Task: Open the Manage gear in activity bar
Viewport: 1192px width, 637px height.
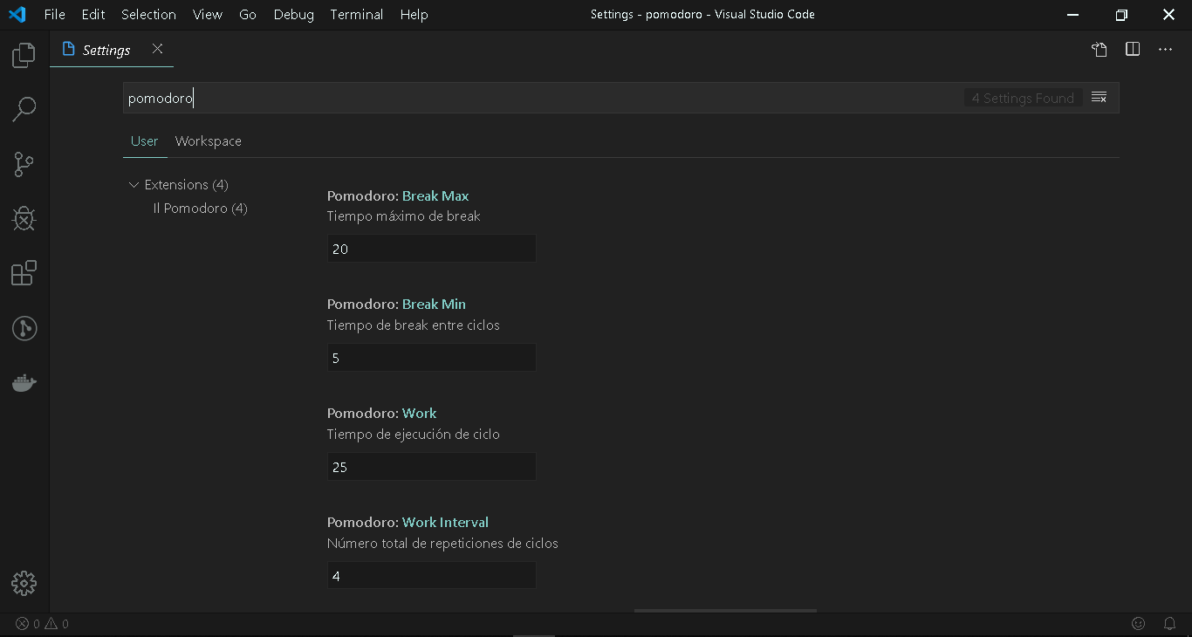Action: coord(24,583)
